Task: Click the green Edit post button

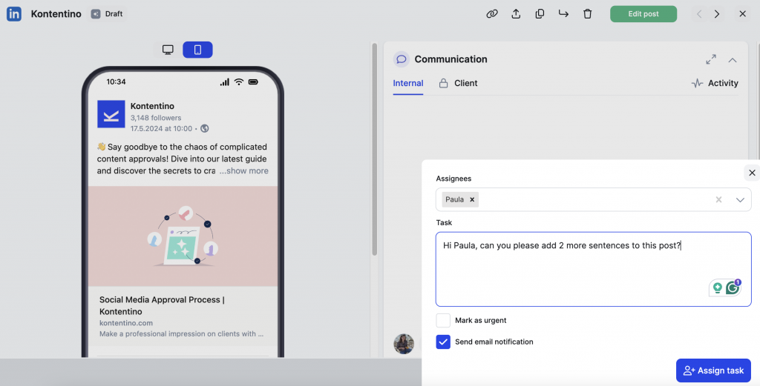Action: tap(643, 14)
